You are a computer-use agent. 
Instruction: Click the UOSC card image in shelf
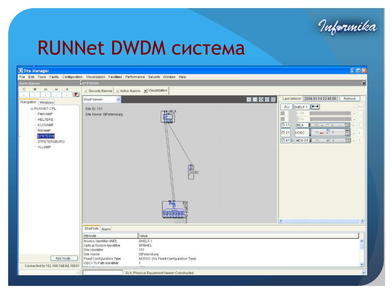click(x=330, y=132)
